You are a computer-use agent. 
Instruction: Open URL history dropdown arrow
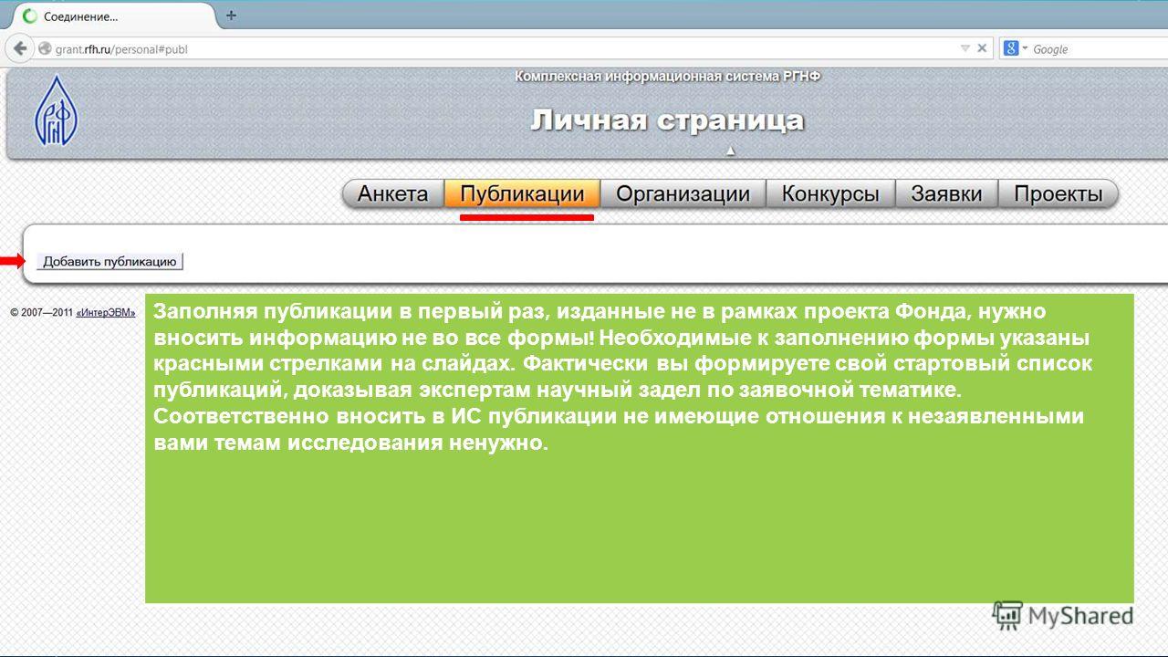[965, 48]
